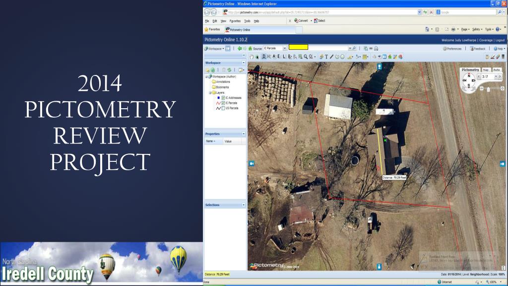This screenshot has height=286, width=508.
Task: Activate the D distance measuring tool
Action: tap(264, 57)
